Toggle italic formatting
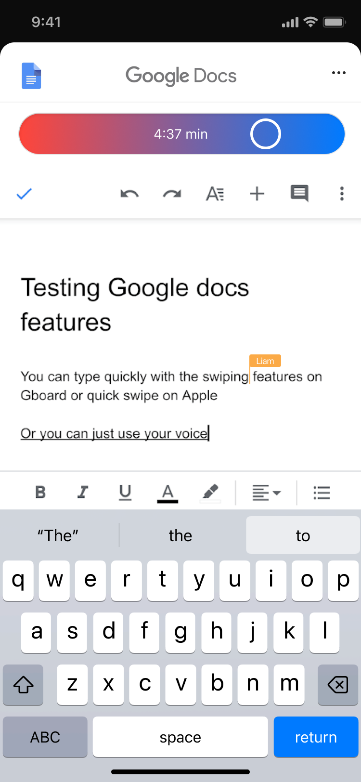The height and width of the screenshot is (782, 361). click(83, 492)
